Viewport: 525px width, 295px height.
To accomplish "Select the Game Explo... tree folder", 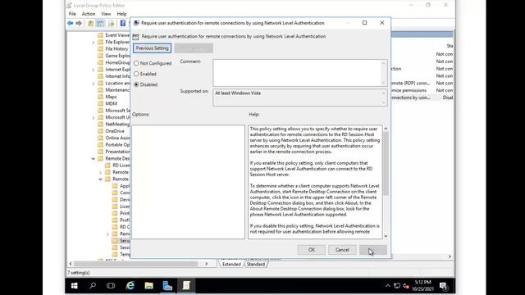I will 117,56.
